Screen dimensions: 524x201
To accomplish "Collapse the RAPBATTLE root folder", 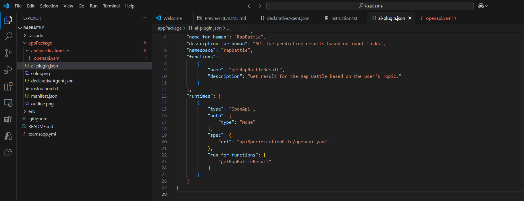I will pyautogui.click(x=84, y=28).
